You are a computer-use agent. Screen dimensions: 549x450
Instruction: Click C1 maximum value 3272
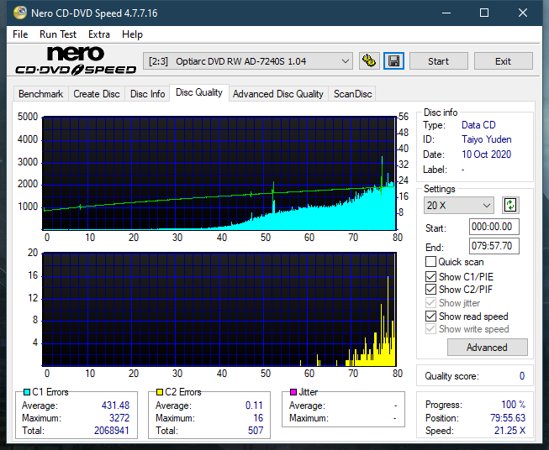[119, 418]
